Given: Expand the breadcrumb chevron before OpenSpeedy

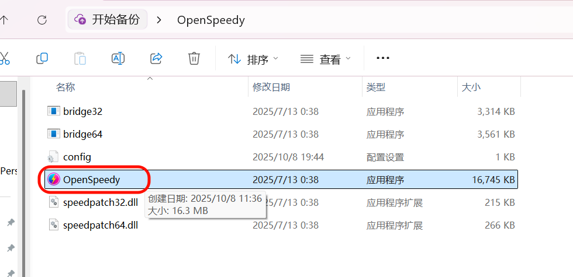Looking at the screenshot, I should [x=158, y=20].
